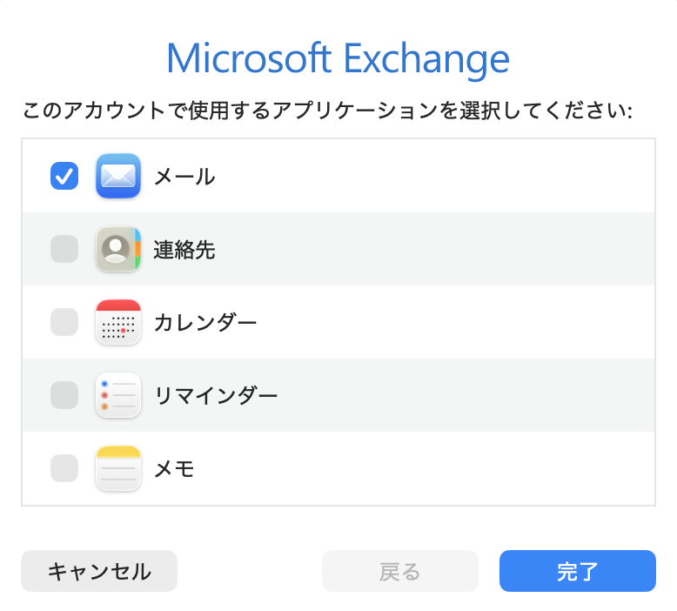Tick the カレンダー checkbox
This screenshot has height=611, width=677.
pyautogui.click(x=64, y=322)
